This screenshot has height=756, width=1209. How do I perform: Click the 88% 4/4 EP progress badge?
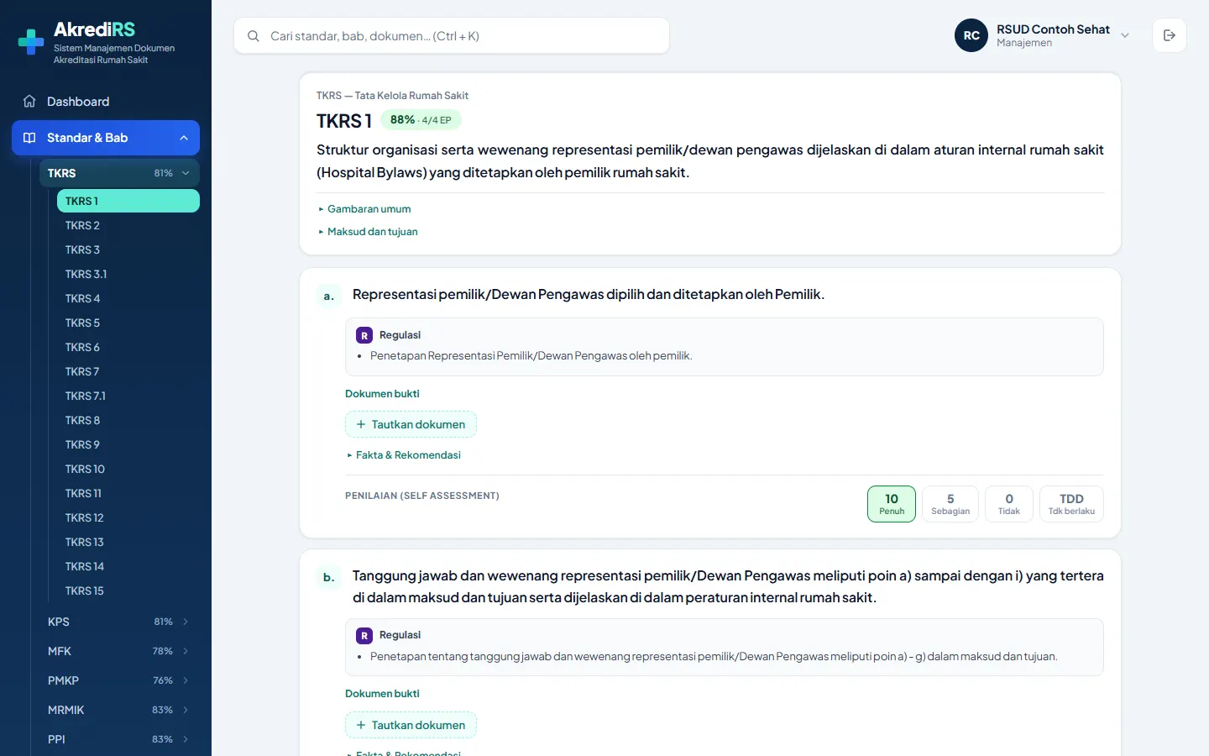click(x=421, y=120)
